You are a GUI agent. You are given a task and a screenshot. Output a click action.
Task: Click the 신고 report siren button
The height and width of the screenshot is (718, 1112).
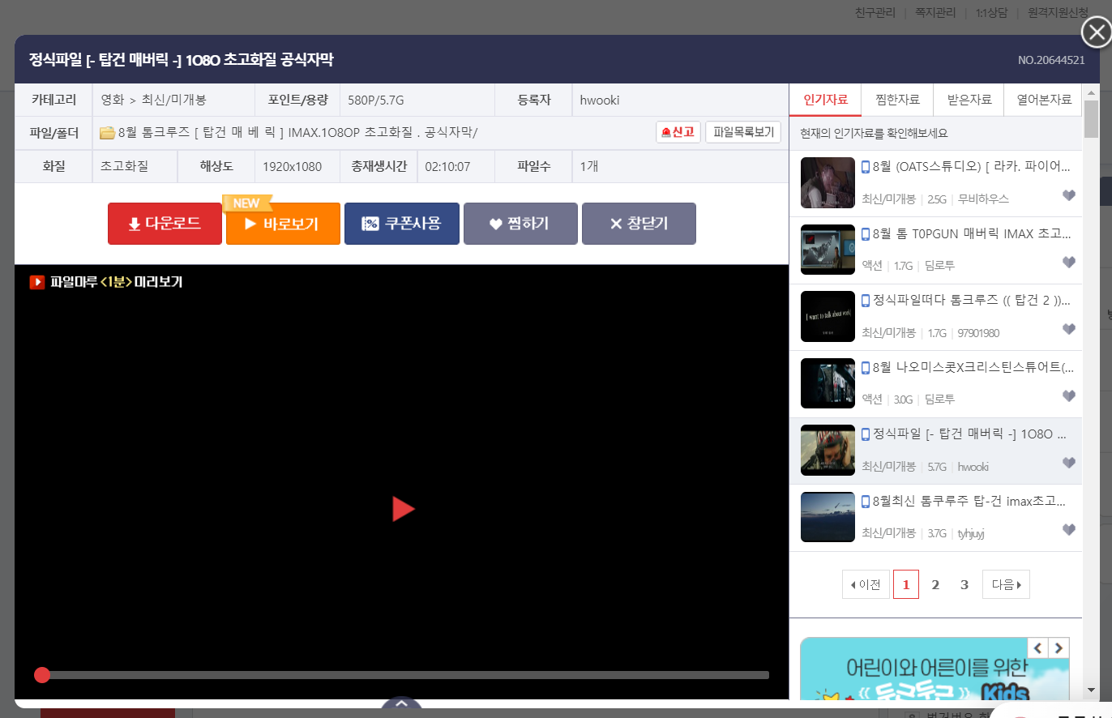(678, 132)
